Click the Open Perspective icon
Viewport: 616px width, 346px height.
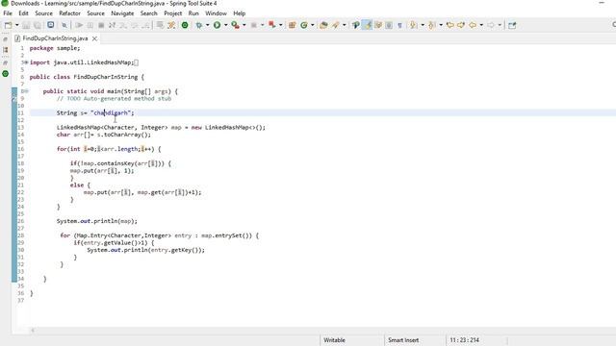pos(512,25)
